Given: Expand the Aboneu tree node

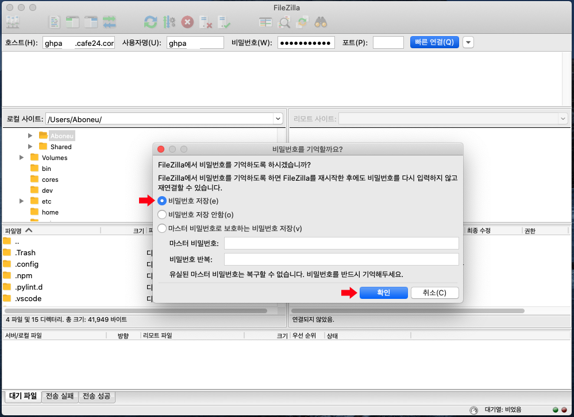Looking at the screenshot, I should tap(30, 135).
